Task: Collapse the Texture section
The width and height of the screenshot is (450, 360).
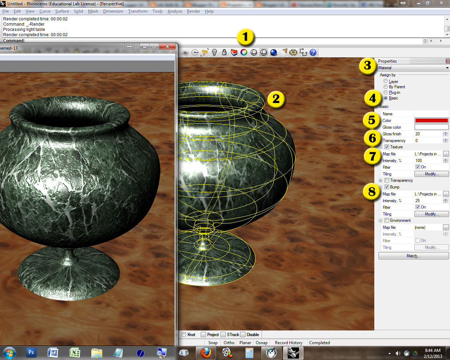Action: 380,147
